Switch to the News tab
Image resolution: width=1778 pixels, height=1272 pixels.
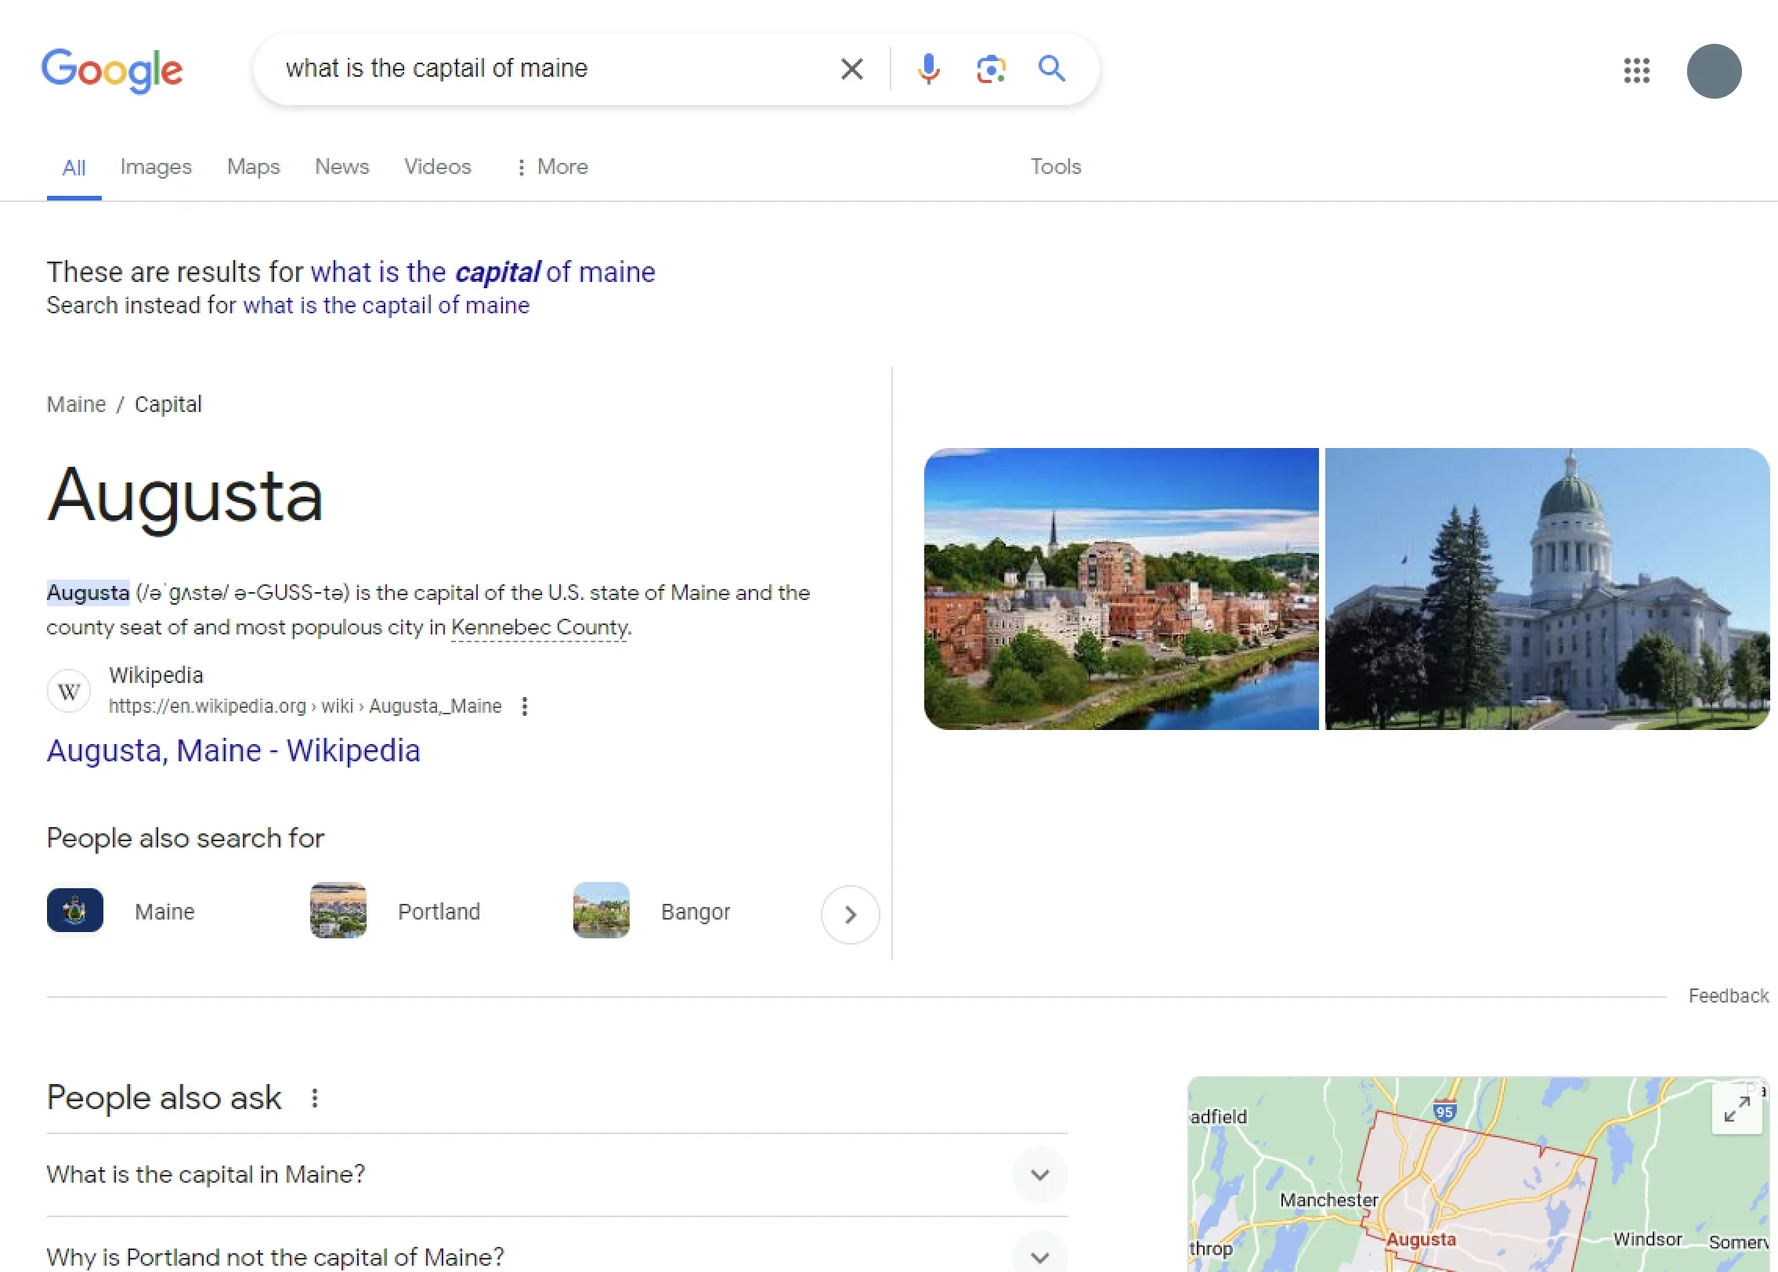[x=342, y=167]
